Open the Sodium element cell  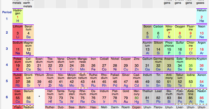click(18, 48)
